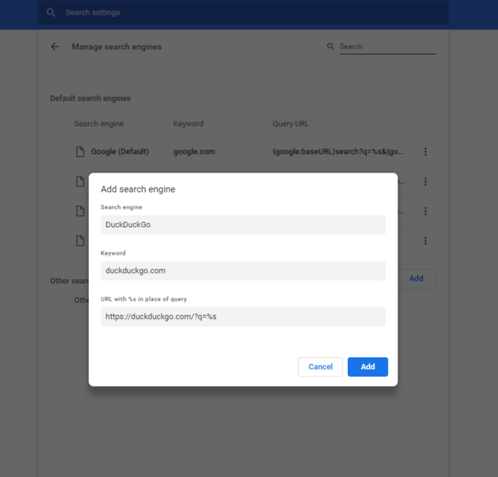Click the page icon on the third search engine row
This screenshot has width=498, height=477.
[80, 211]
